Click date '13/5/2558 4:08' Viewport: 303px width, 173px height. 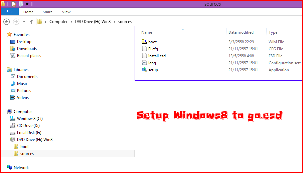tap(241, 56)
